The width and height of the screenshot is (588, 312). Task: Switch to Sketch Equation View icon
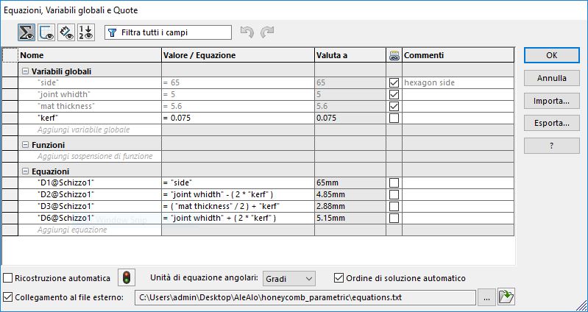(46, 32)
